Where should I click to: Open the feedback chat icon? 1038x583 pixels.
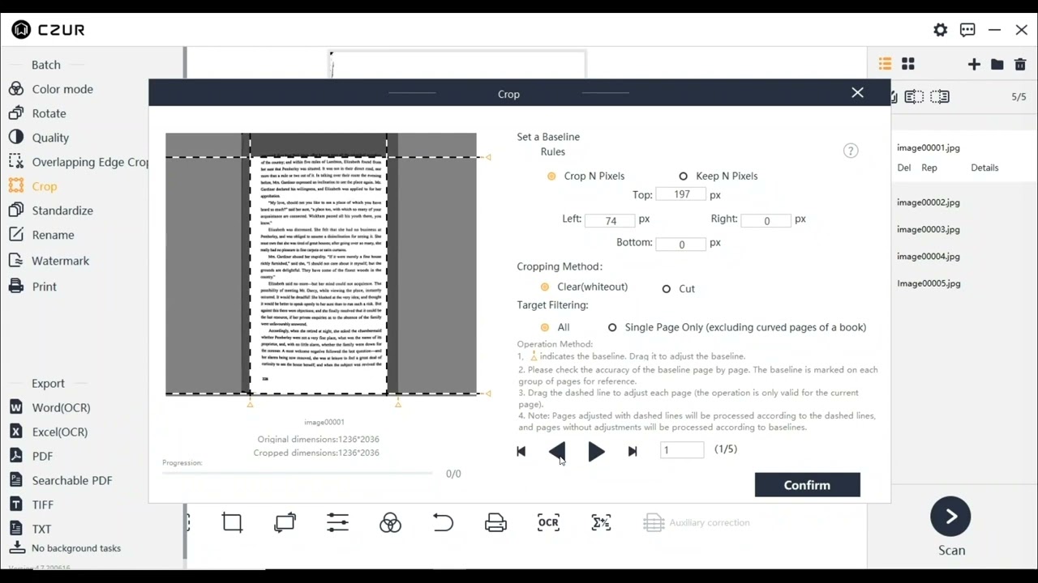point(967,30)
